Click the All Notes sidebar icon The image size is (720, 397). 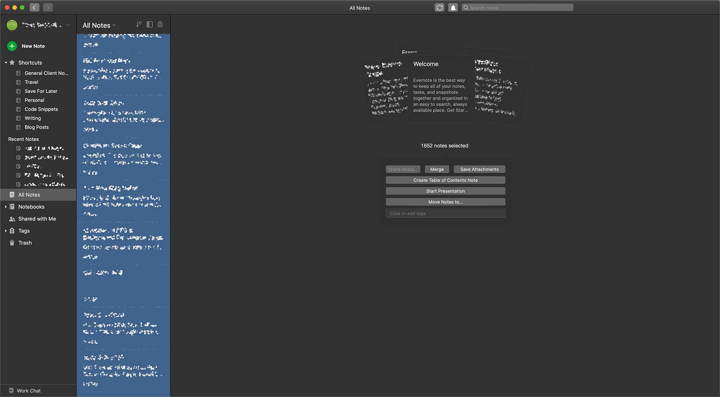[12, 195]
